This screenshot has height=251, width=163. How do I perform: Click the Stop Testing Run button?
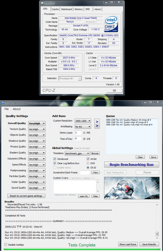click(x=115, y=172)
